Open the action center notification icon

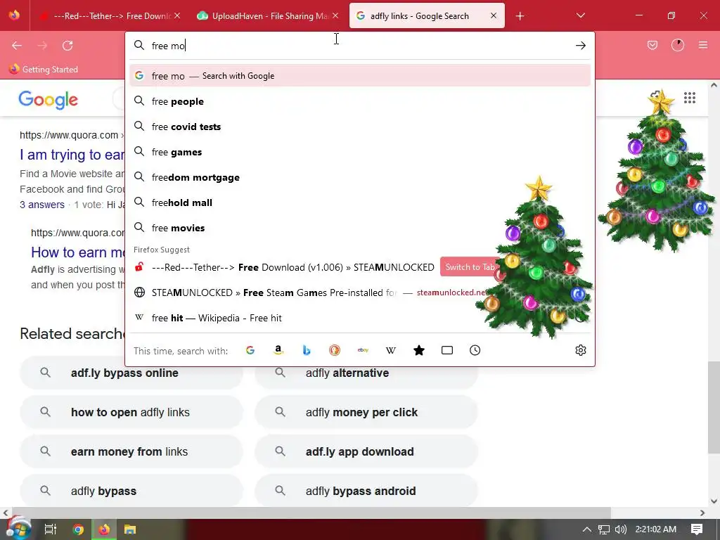click(x=697, y=529)
